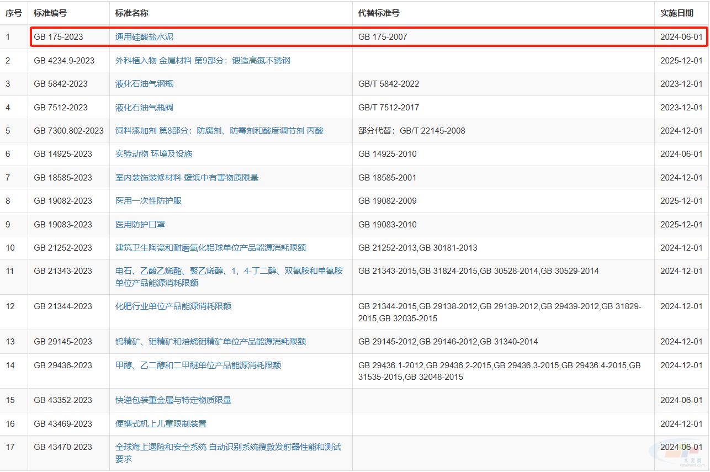710x472 pixels.
Task: Open the 饲料添加剂 第8部分 standard link
Action: coord(219,131)
